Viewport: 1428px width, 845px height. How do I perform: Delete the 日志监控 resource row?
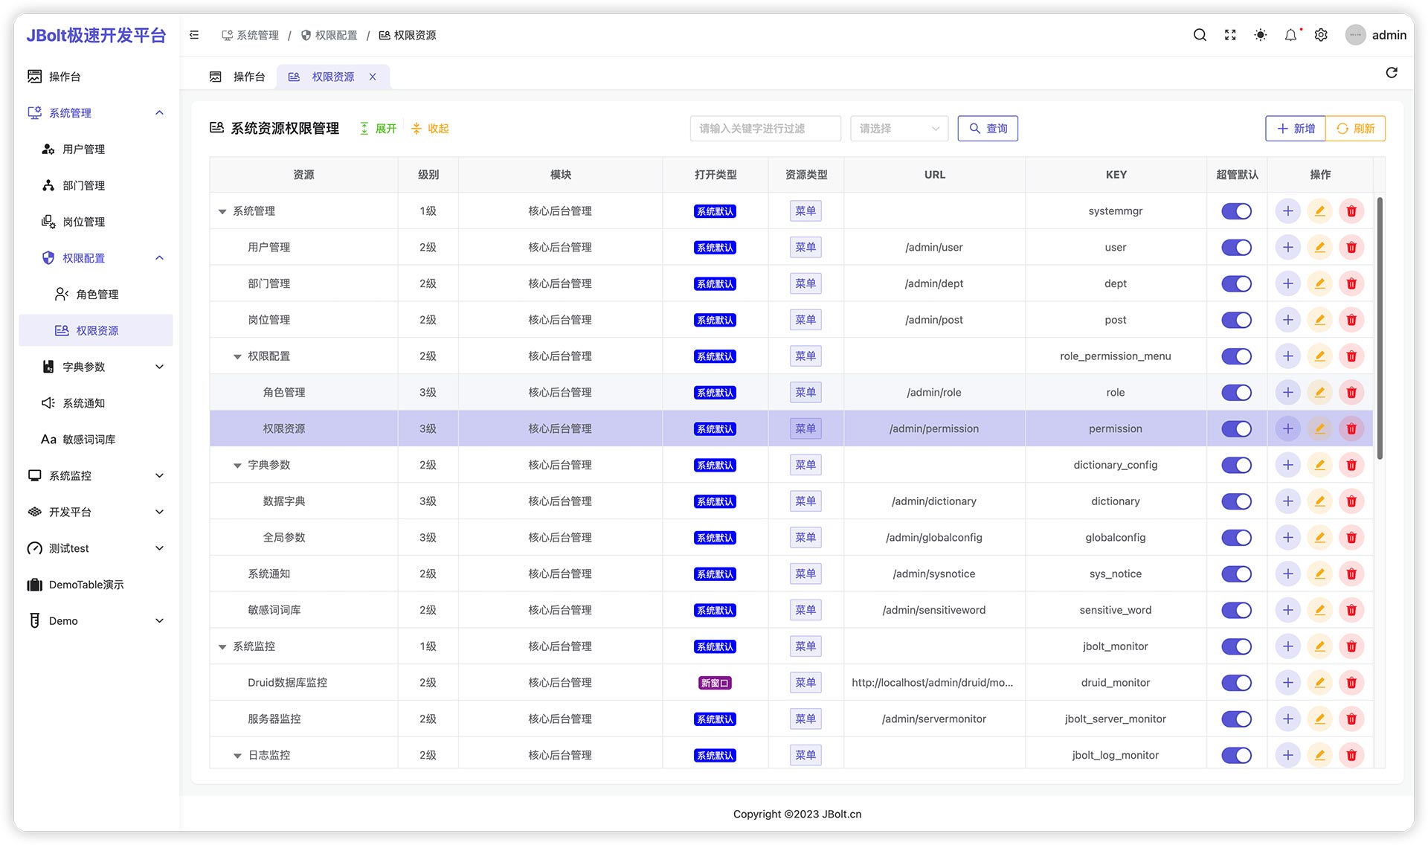tap(1351, 755)
